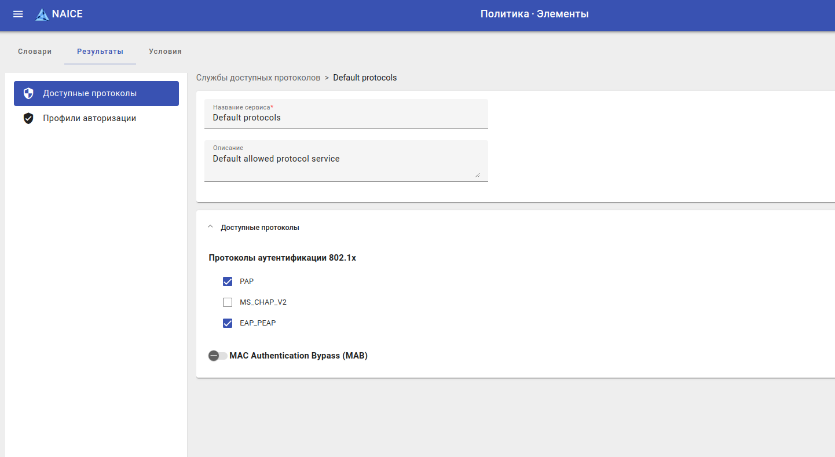835x457 pixels.
Task: Click the NAICE brand title text
Action: [67, 14]
